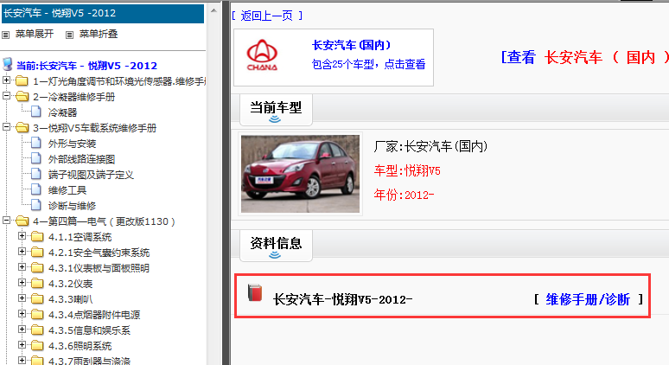Expand the 4.3.1仪表板与面板照明 node

(x=22, y=266)
